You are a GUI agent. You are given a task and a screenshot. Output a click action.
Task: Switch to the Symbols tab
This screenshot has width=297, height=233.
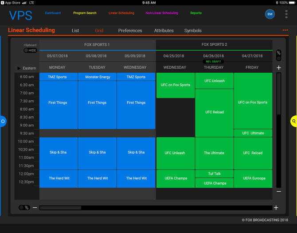[x=193, y=31]
